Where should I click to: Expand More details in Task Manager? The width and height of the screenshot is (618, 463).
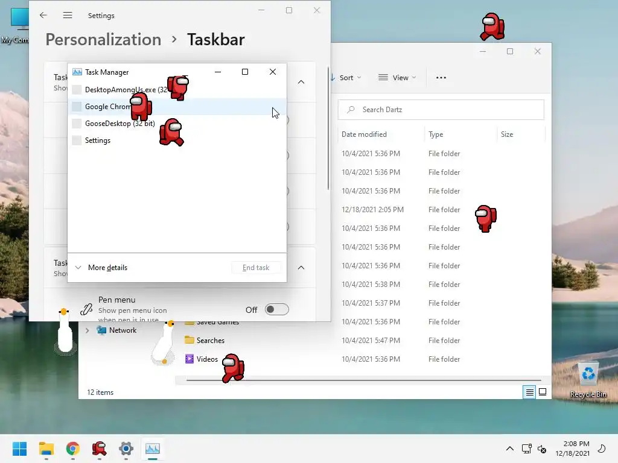click(x=101, y=267)
